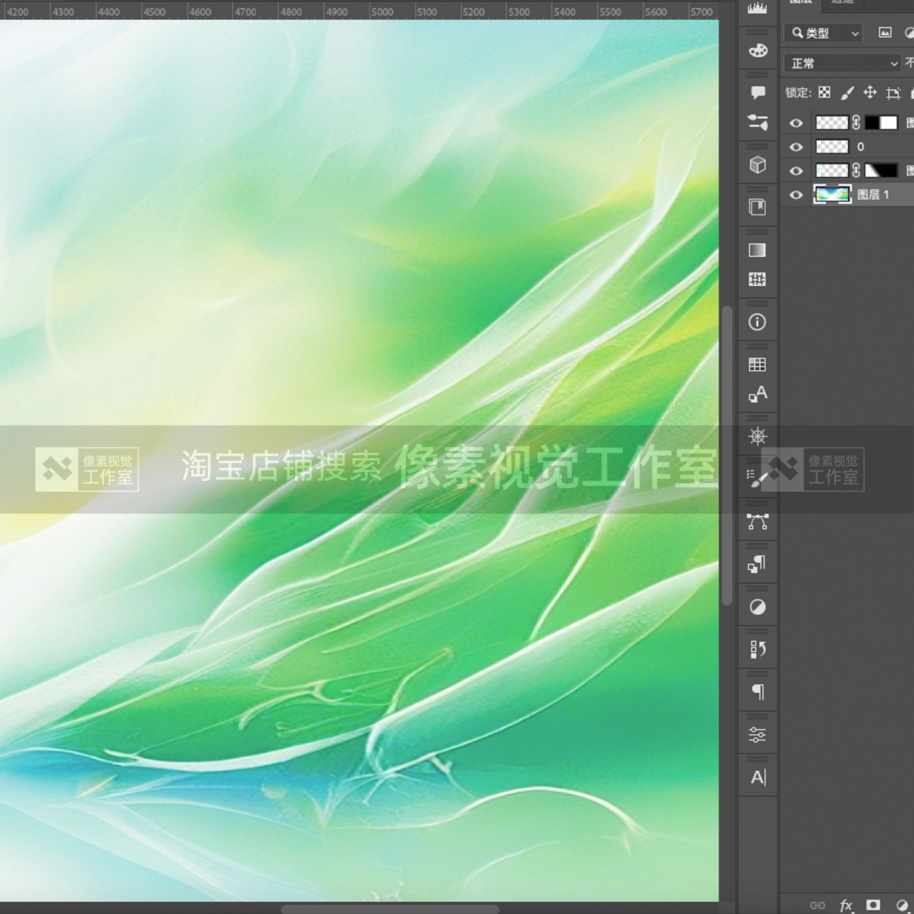Image resolution: width=914 pixels, height=914 pixels.
Task: Open the Paths panel icon
Action: tap(757, 522)
